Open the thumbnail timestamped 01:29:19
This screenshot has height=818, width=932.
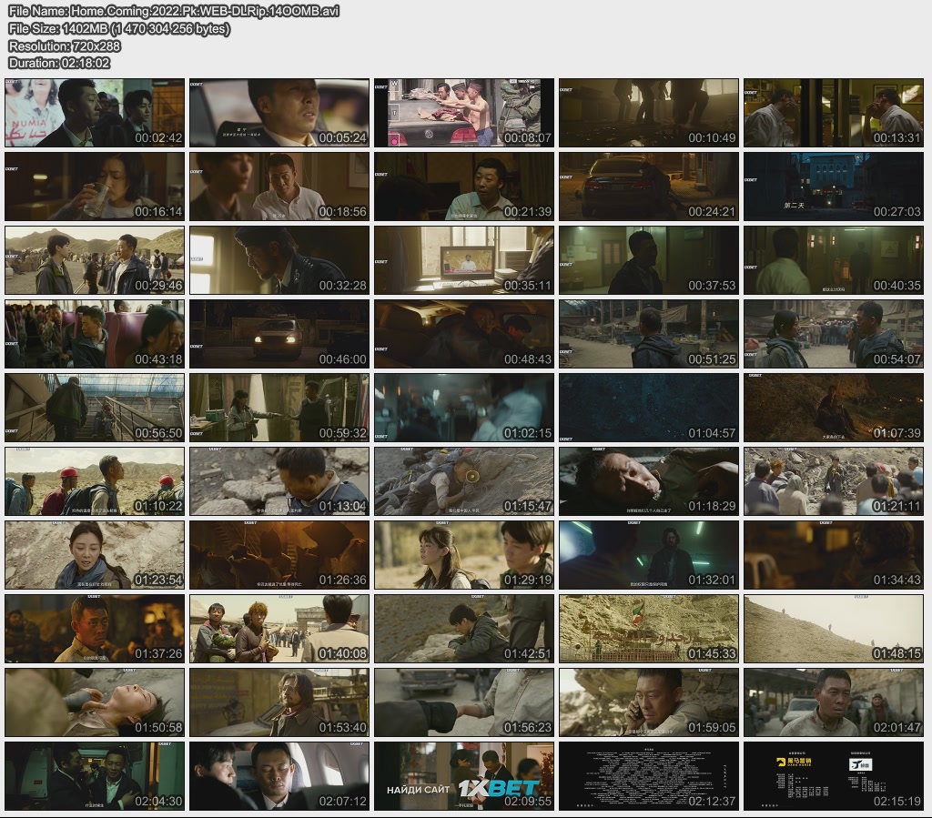tap(464, 555)
